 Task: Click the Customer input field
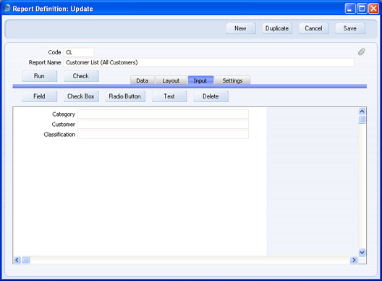(x=163, y=124)
